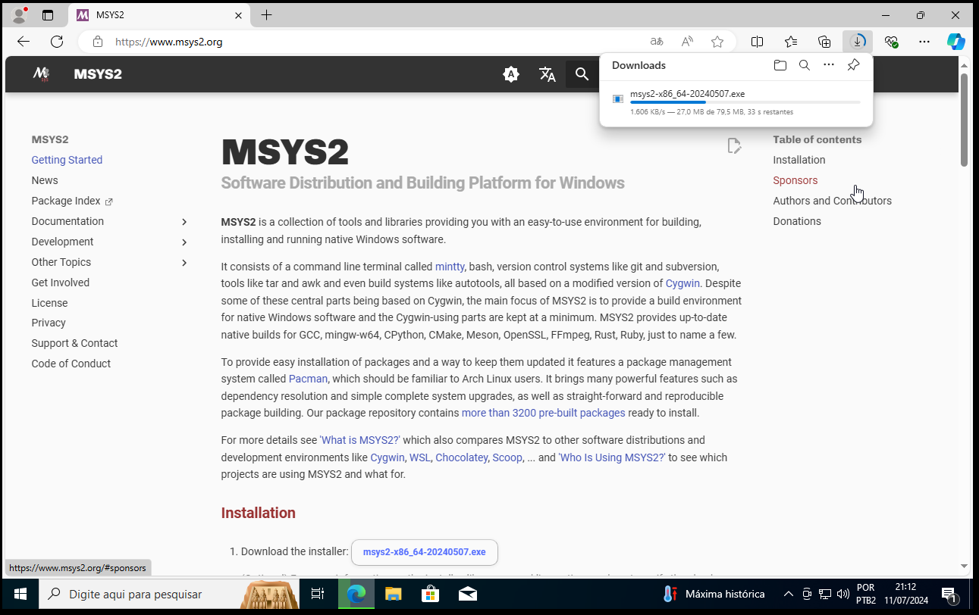Open Support & Contact in sidebar
This screenshot has height=615, width=979.
[74, 343]
